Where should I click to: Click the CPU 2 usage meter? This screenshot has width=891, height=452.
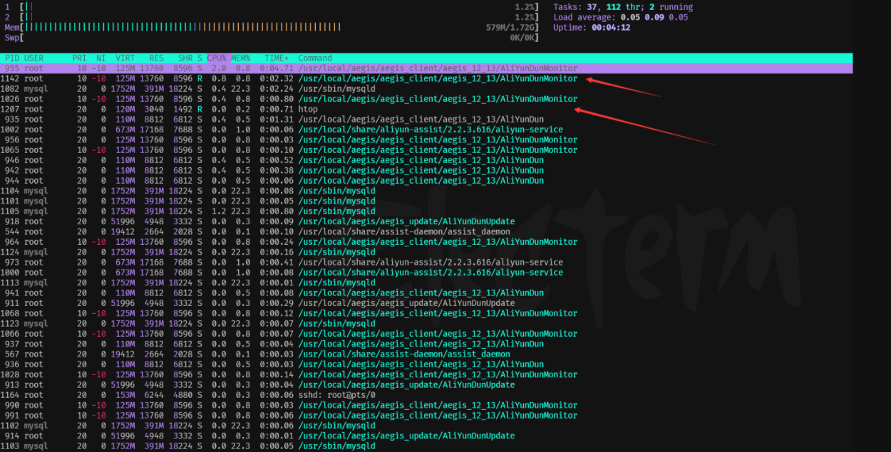[271, 17]
